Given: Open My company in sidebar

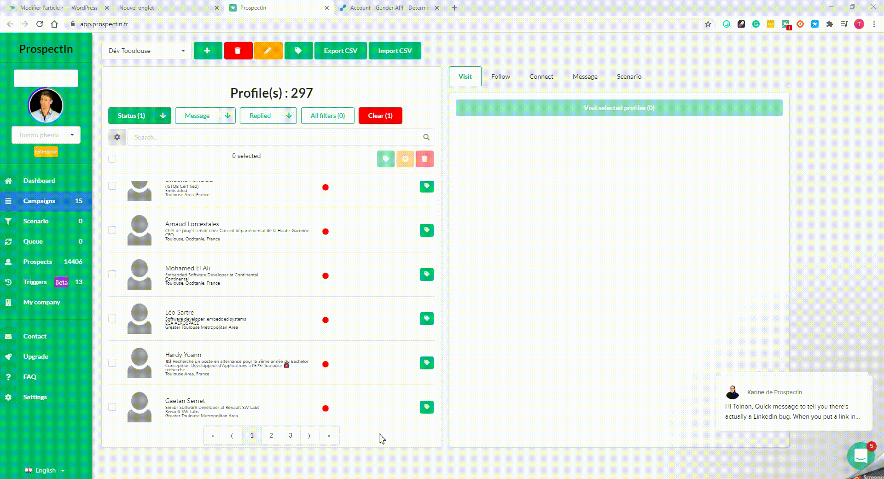Looking at the screenshot, I should 46,302.
